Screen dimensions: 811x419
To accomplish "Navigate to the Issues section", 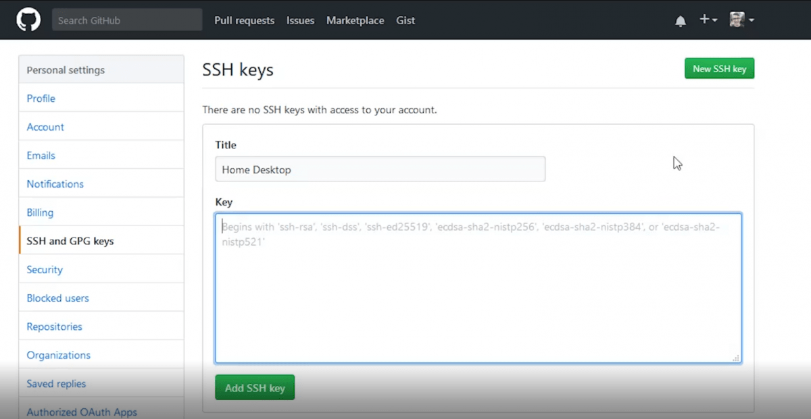I will (x=300, y=21).
